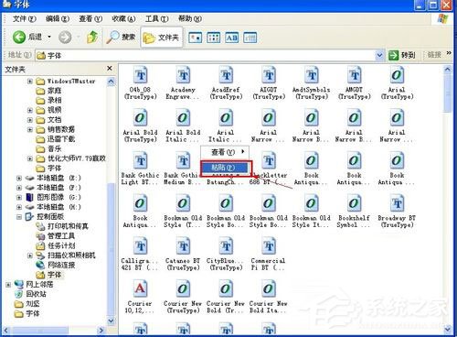457x337 pixels.
Task: Open the address bar dropdown
Action: (379, 55)
